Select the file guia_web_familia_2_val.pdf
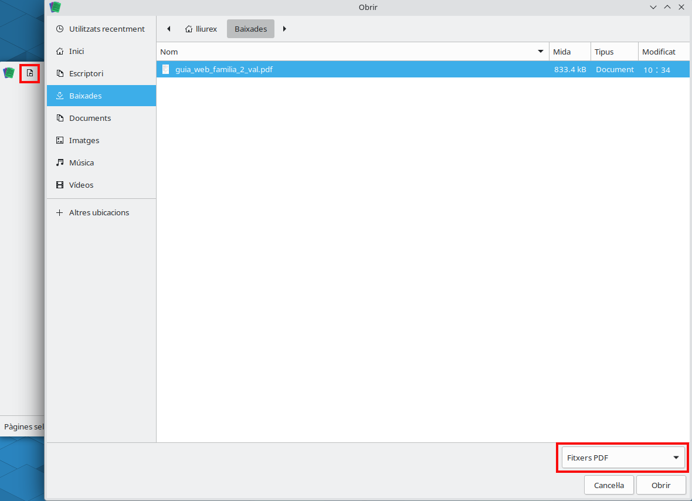Screen dimensions: 692x501 coord(423,69)
